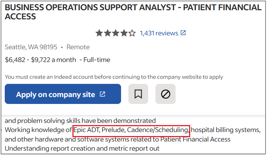Mark job as not interested using the circle-slash icon
This screenshot has height=155, width=267.
(165, 94)
